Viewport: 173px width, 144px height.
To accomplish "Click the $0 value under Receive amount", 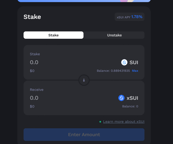I will tap(32, 106).
